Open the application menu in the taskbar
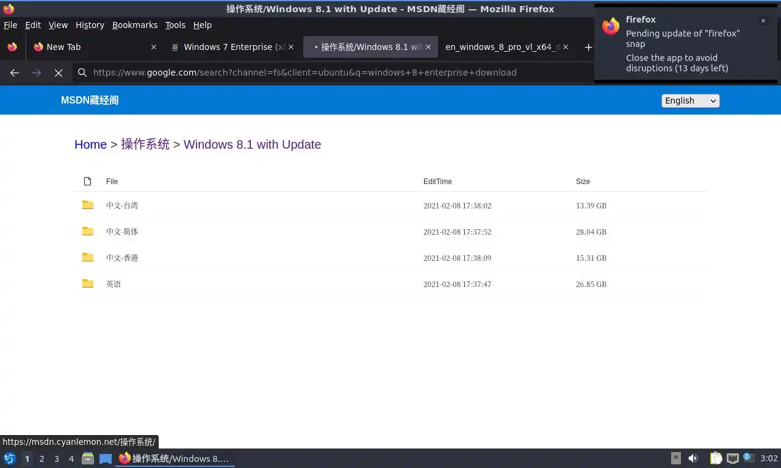 coord(9,458)
